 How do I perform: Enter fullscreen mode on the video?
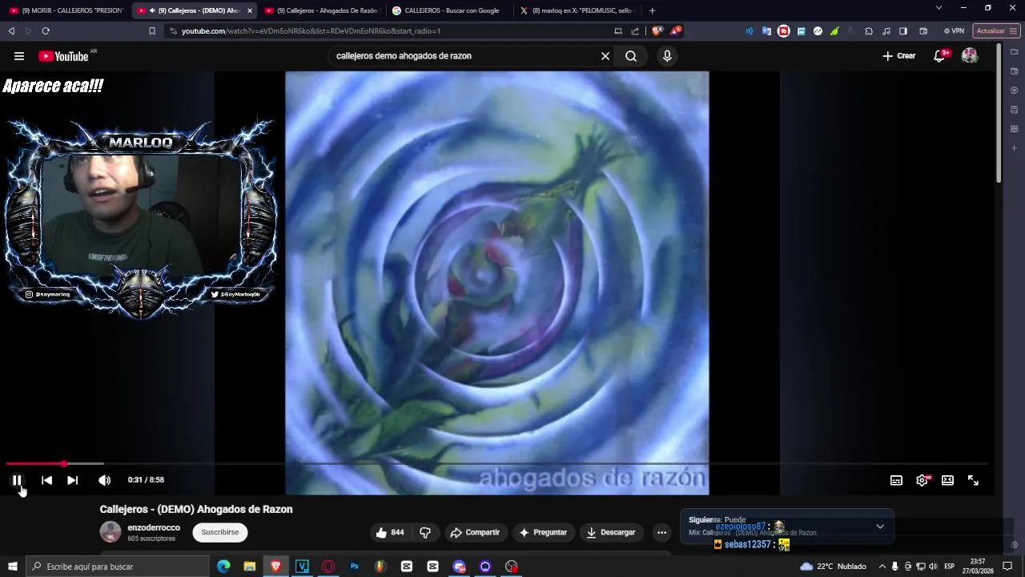tap(973, 480)
